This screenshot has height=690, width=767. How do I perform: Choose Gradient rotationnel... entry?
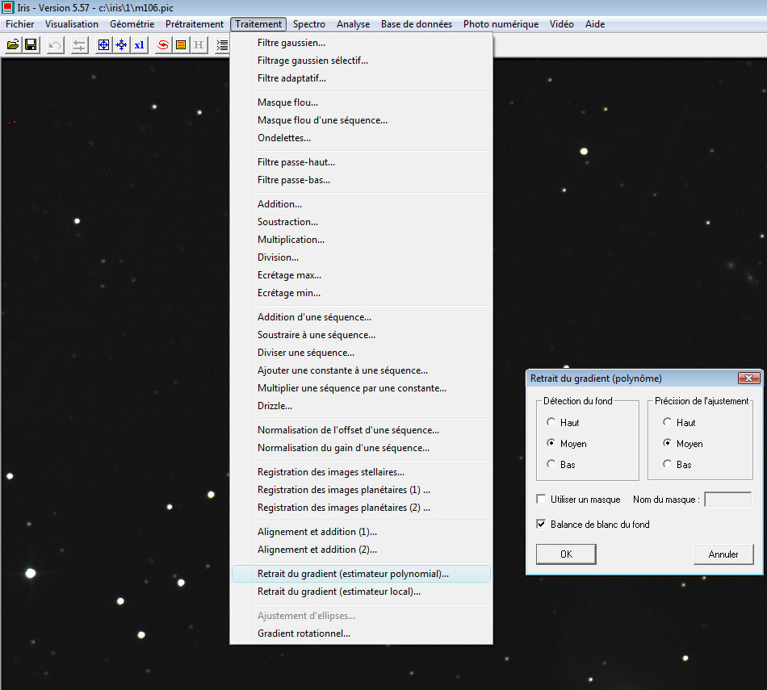click(x=361, y=634)
